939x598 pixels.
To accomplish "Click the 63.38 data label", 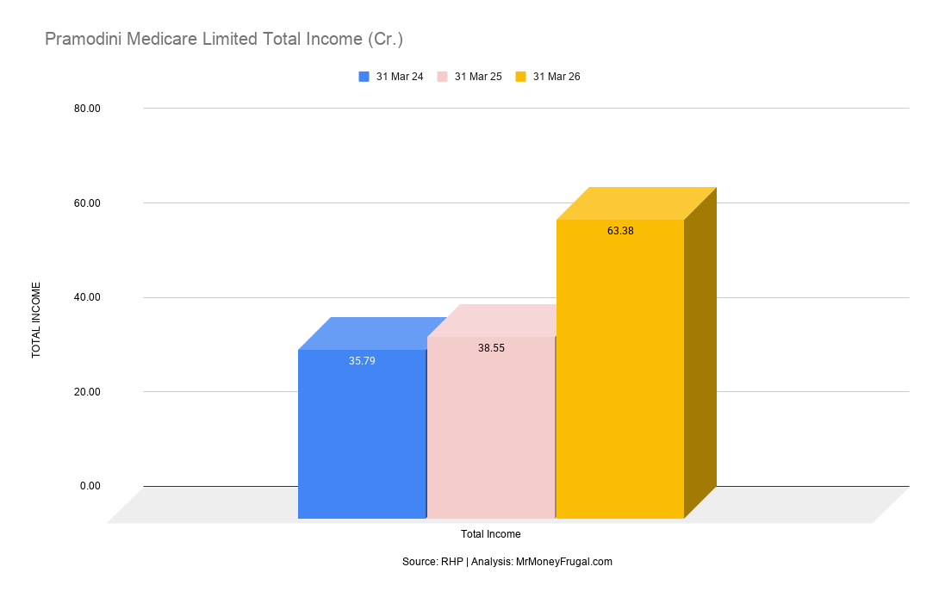I will (x=620, y=231).
